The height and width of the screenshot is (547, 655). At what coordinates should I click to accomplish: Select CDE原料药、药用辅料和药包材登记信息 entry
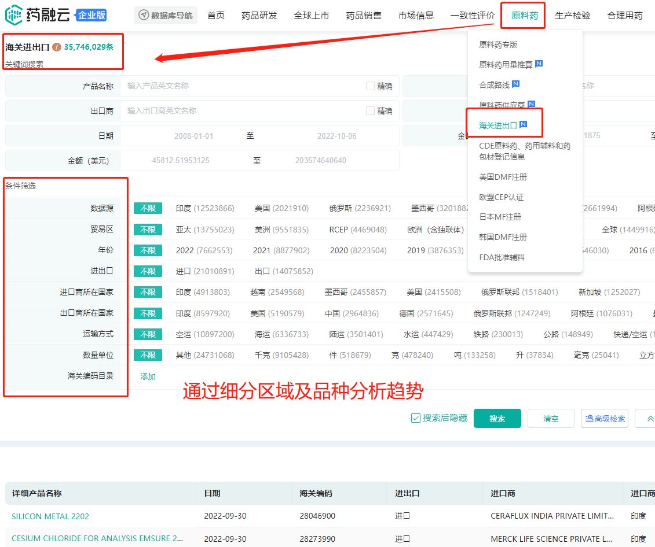pos(525,151)
